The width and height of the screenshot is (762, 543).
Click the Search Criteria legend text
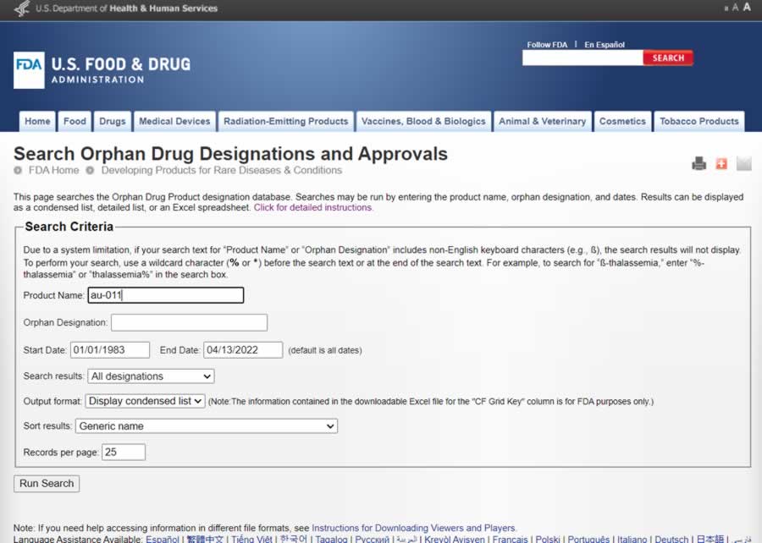[x=69, y=227]
